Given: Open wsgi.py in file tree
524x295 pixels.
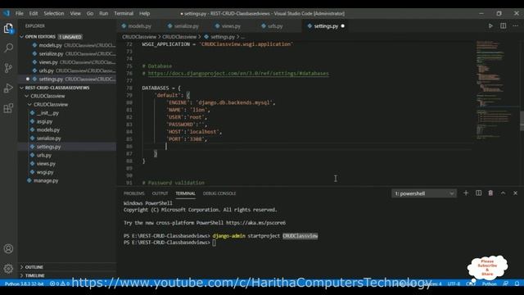Looking at the screenshot, I should (67, 172).
